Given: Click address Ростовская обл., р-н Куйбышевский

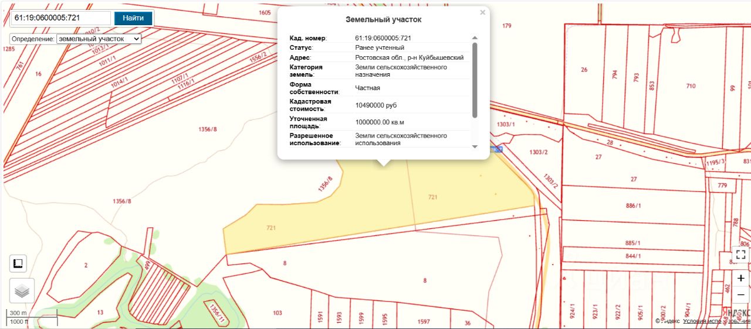Looking at the screenshot, I should [x=410, y=57].
